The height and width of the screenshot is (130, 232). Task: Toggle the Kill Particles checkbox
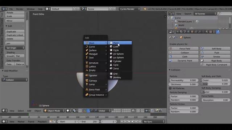click(x=170, y=88)
